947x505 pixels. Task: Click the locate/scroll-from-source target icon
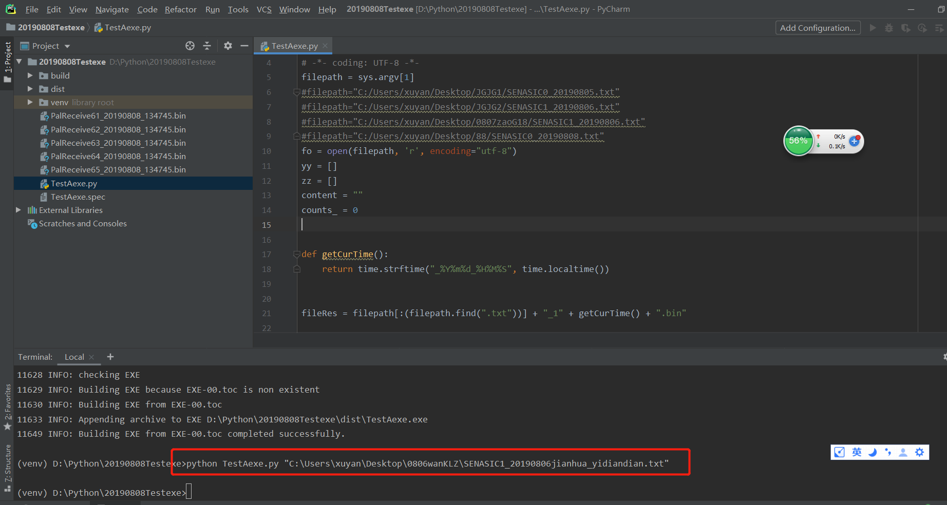click(x=190, y=46)
